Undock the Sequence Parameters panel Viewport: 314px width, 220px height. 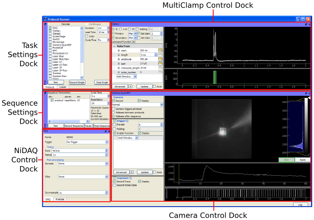coord(45,93)
